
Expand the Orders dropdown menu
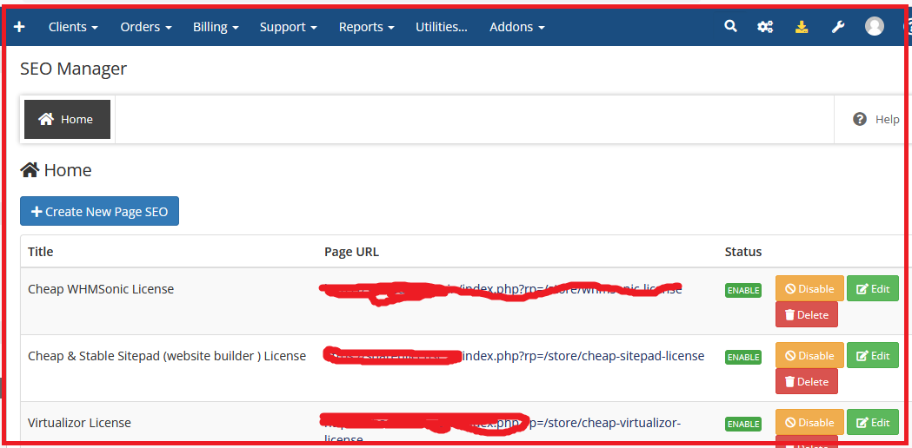(145, 27)
